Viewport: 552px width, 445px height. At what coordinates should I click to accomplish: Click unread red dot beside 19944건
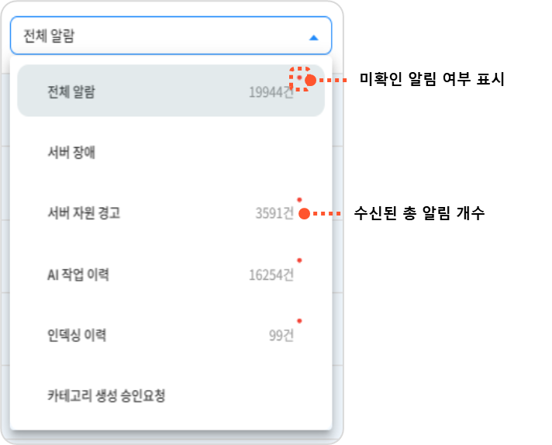coord(299,78)
